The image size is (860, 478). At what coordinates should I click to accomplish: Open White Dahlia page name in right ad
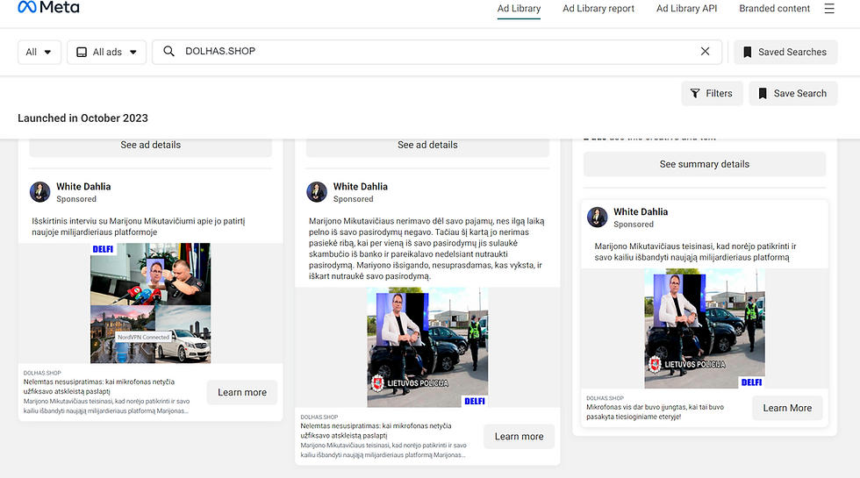pos(641,211)
